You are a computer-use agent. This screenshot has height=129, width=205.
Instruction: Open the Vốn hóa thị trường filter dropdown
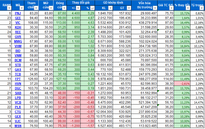155,8
